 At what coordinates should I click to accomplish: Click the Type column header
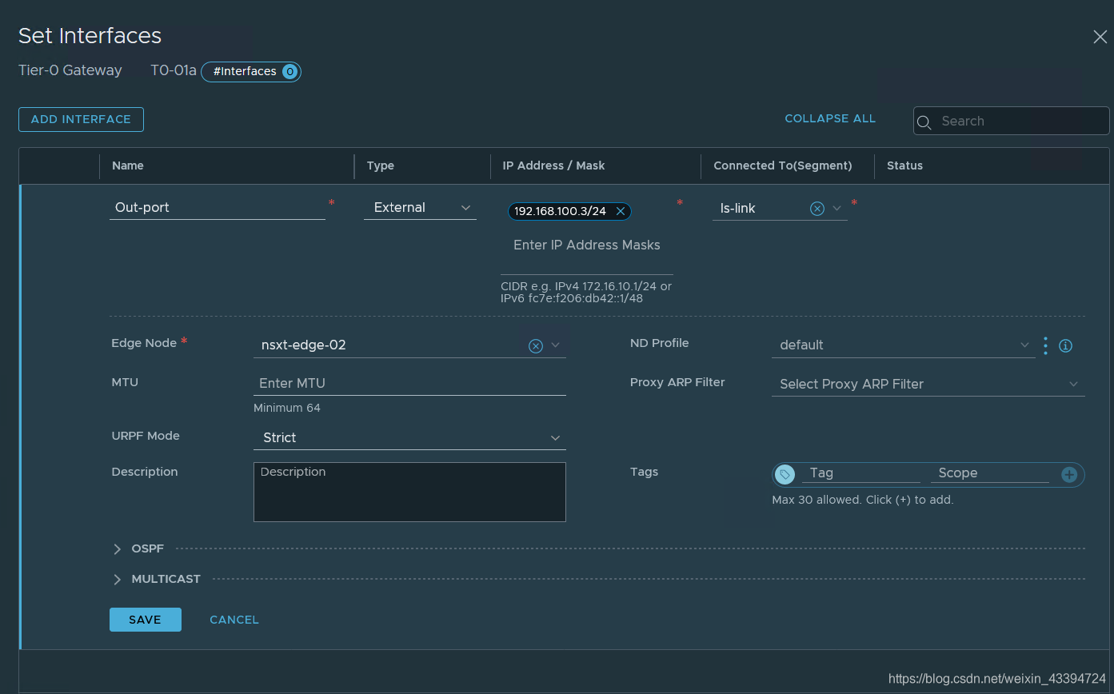click(381, 166)
